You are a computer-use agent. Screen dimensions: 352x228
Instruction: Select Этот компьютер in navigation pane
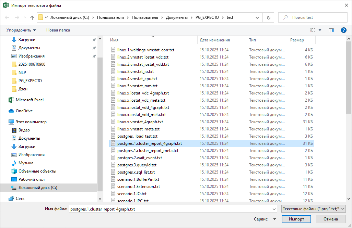click(31, 122)
